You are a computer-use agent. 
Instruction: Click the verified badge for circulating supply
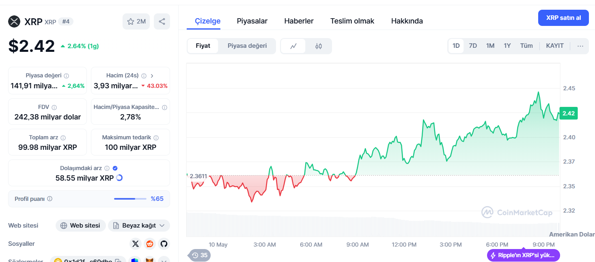click(115, 168)
